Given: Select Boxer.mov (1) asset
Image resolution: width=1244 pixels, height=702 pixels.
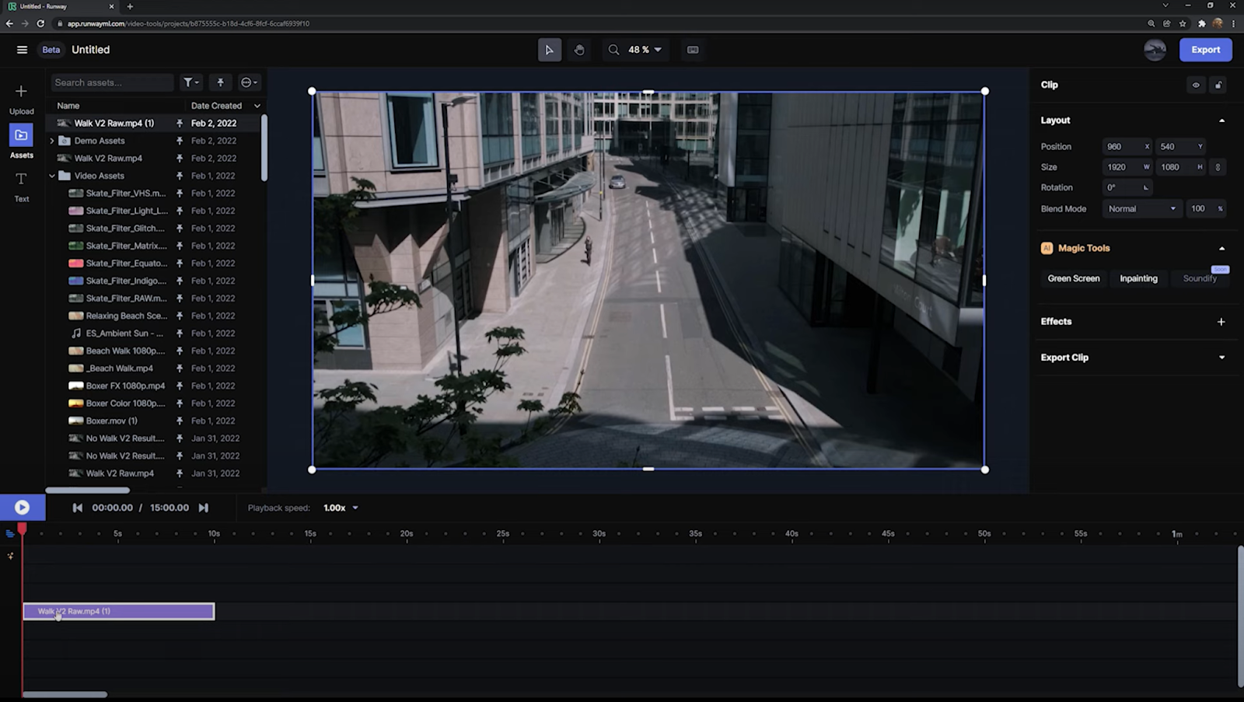Looking at the screenshot, I should [154, 421].
